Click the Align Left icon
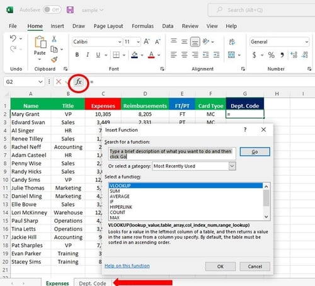Image resolution: width=315 pixels, height=286 pixels. pyautogui.click(x=174, y=55)
